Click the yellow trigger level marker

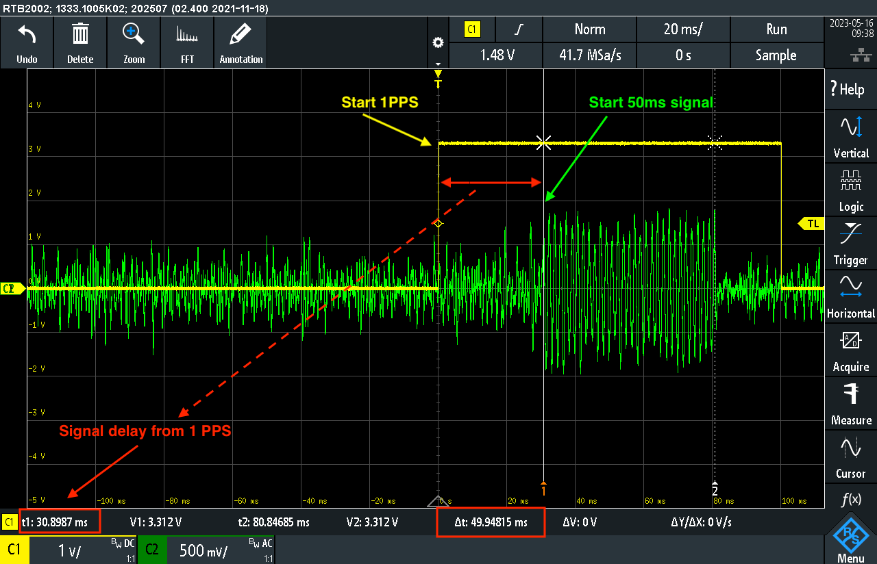tap(811, 223)
